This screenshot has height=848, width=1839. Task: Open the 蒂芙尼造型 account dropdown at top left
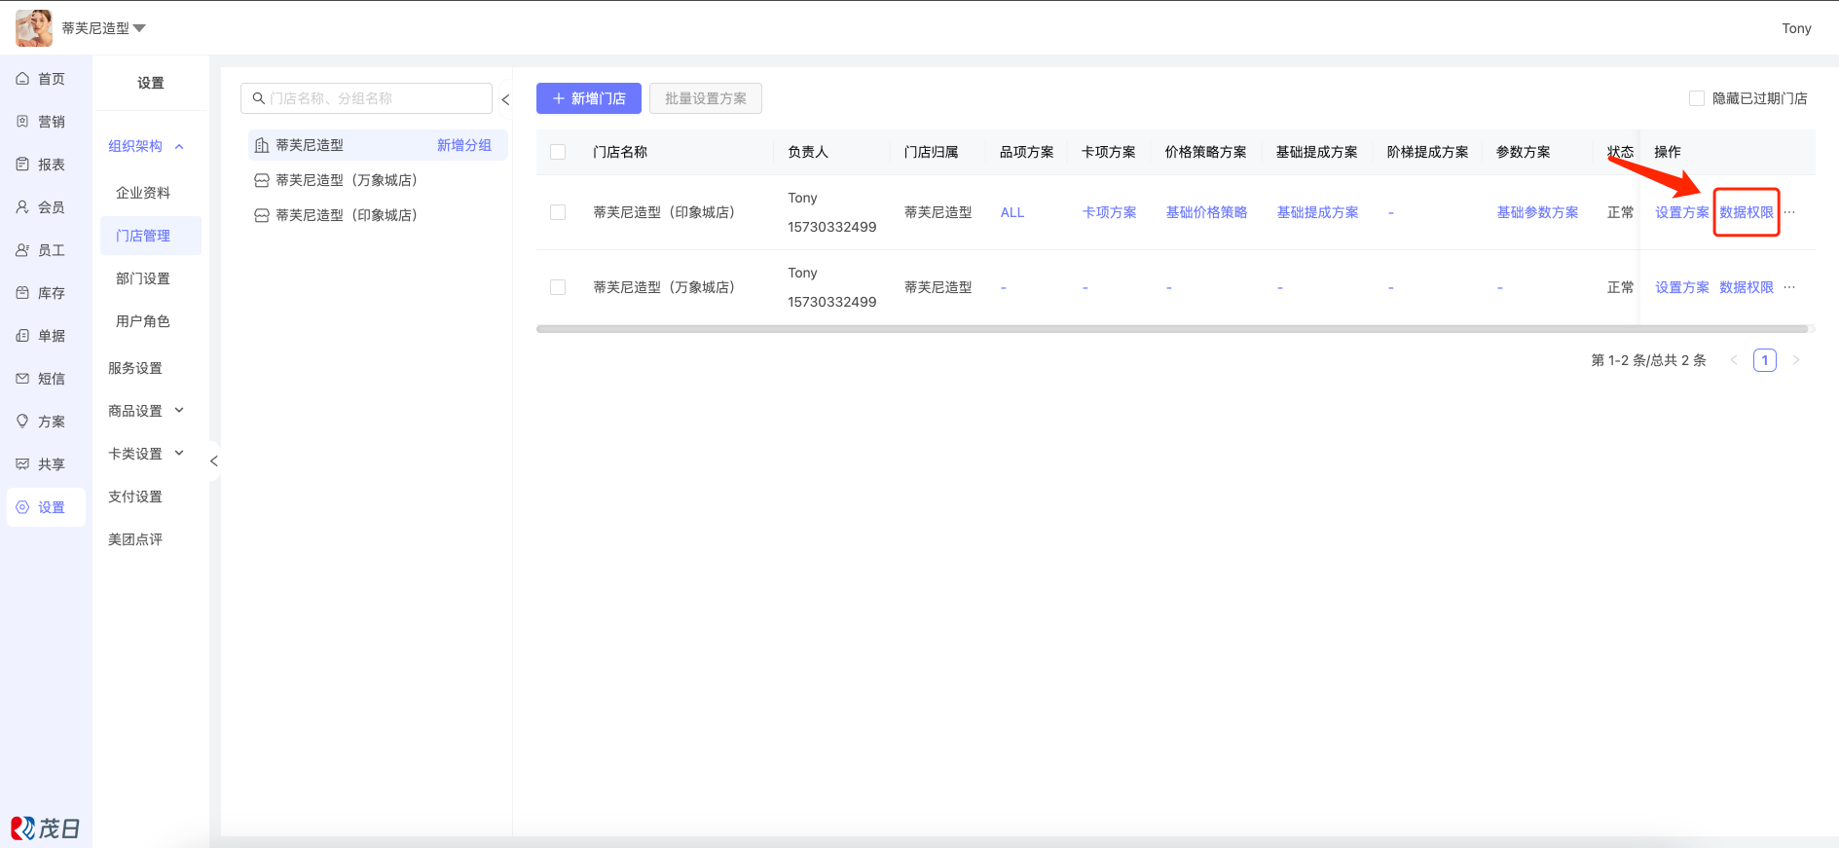(x=138, y=28)
